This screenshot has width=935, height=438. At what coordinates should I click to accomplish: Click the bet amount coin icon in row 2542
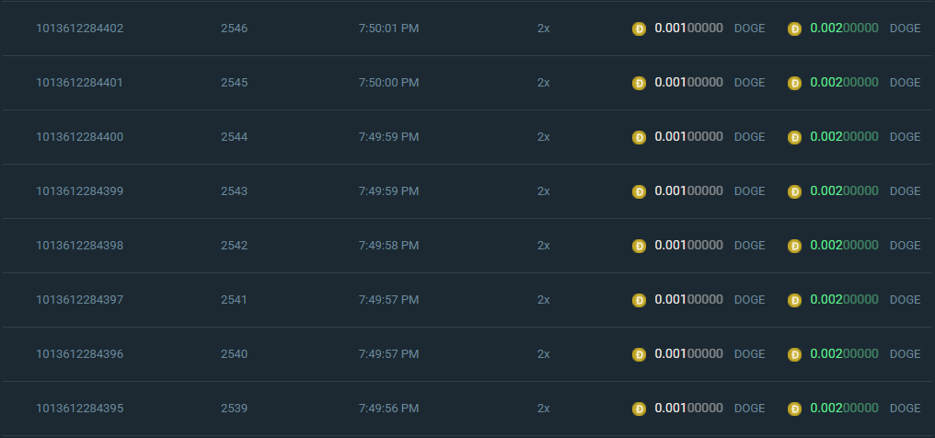pos(639,246)
